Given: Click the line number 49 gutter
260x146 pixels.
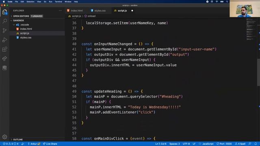Looking at the screenshot, I should [x=74, y=91].
